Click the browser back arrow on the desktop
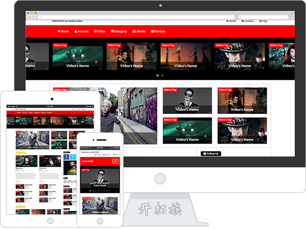This screenshot has width=306, height=229. 30,17
